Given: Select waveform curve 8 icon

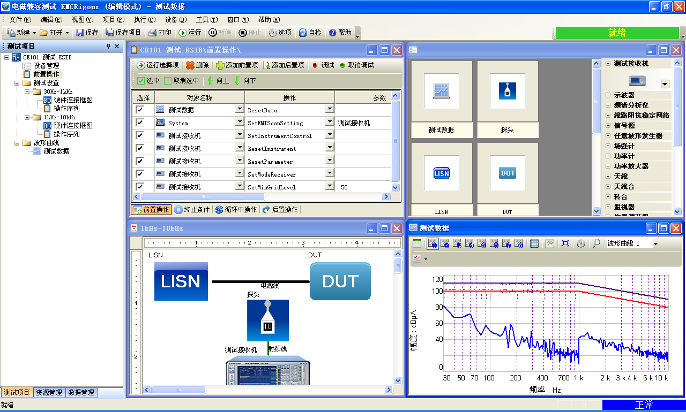Looking at the screenshot, I should point(519,243).
